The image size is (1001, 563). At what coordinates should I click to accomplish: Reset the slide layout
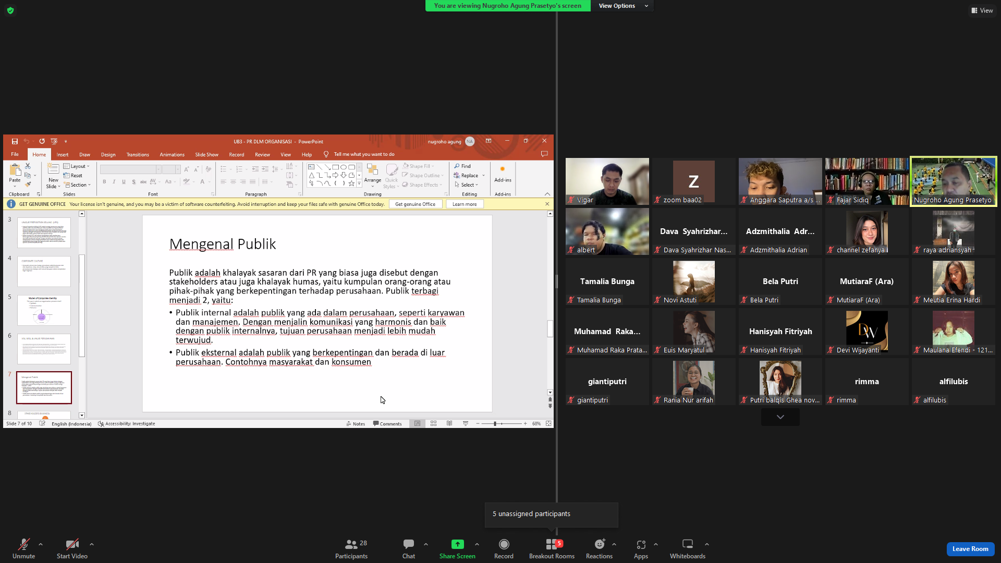(73, 176)
